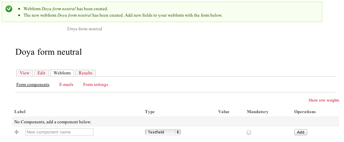
Task: Go to the Results tab
Action: [x=86, y=73]
